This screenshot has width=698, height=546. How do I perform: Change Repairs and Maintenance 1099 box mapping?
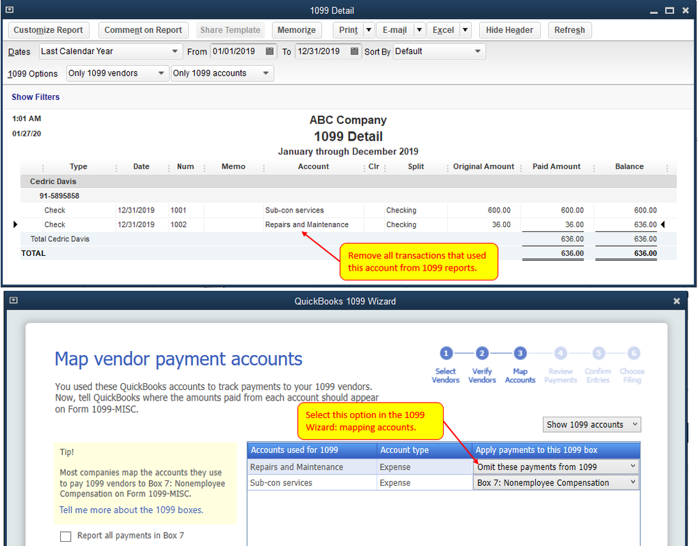click(x=556, y=467)
